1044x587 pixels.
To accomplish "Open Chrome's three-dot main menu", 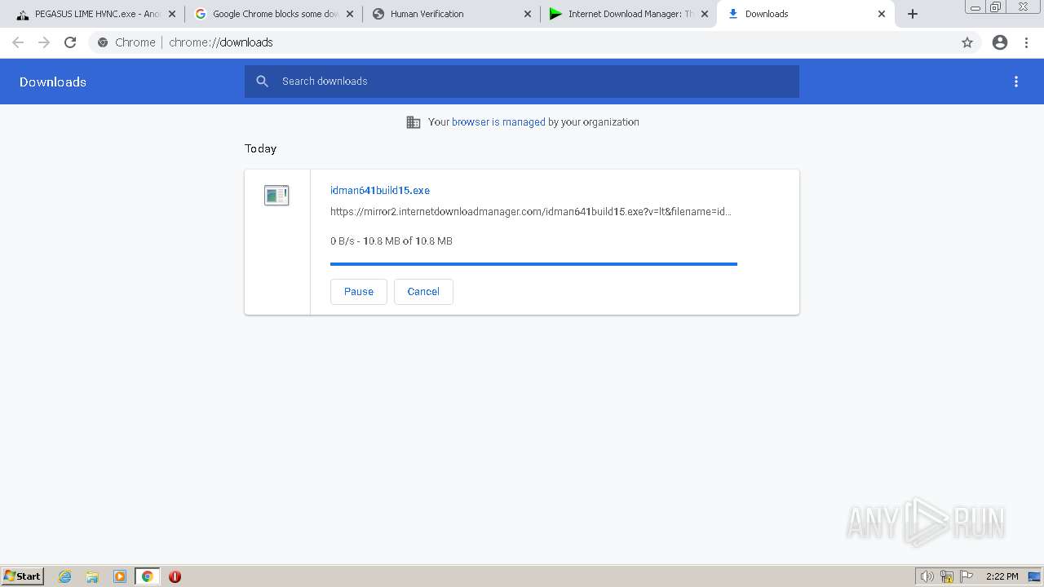I will (x=1027, y=42).
